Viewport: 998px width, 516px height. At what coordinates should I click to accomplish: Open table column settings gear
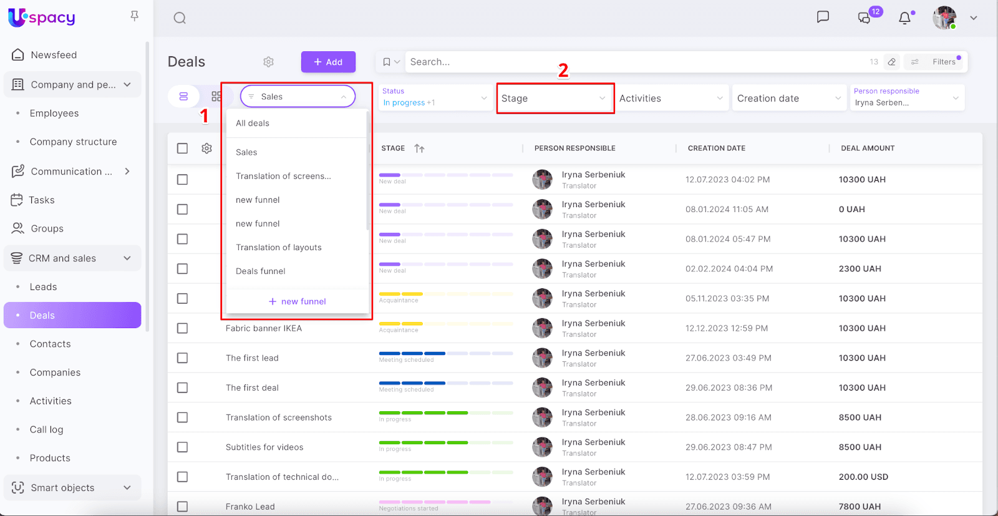[x=206, y=148]
